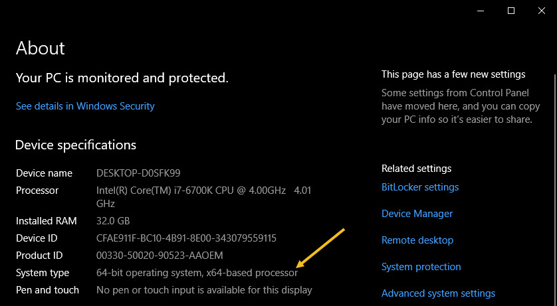Minimize the Settings window
This screenshot has height=306, width=557.
(480, 11)
